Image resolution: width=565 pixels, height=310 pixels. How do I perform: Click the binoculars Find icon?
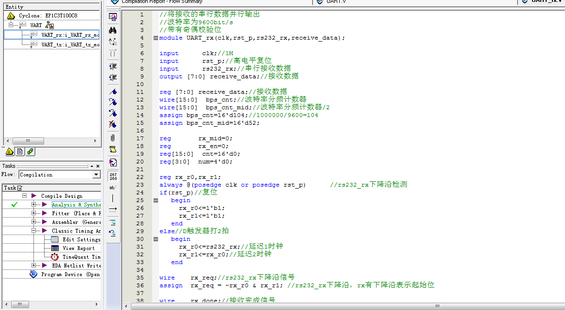point(113,30)
